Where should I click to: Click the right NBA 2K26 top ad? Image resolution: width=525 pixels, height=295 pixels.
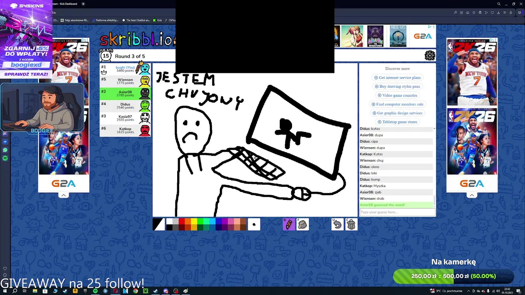coord(472,72)
